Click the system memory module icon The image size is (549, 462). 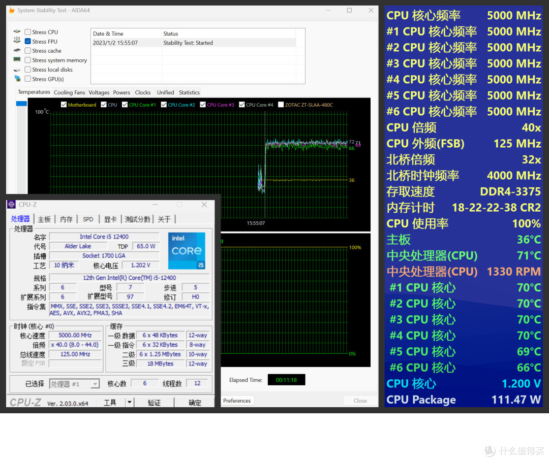(17, 59)
